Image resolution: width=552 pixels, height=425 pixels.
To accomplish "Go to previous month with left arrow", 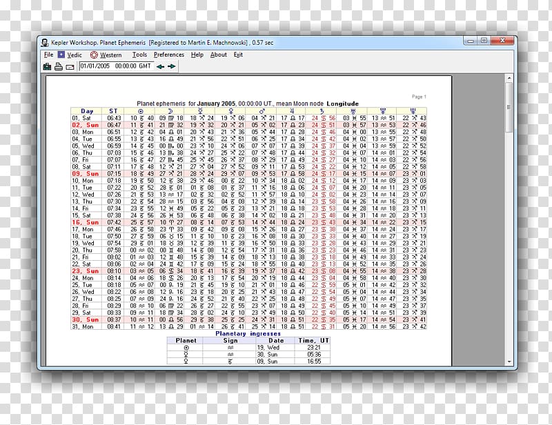I will point(160,66).
